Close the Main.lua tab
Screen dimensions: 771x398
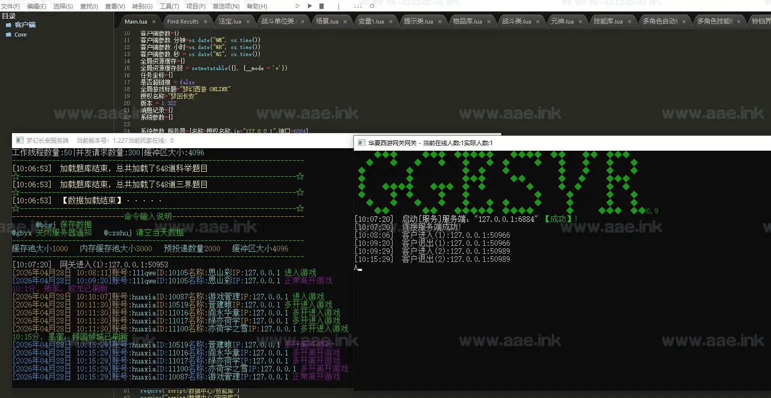154,22
